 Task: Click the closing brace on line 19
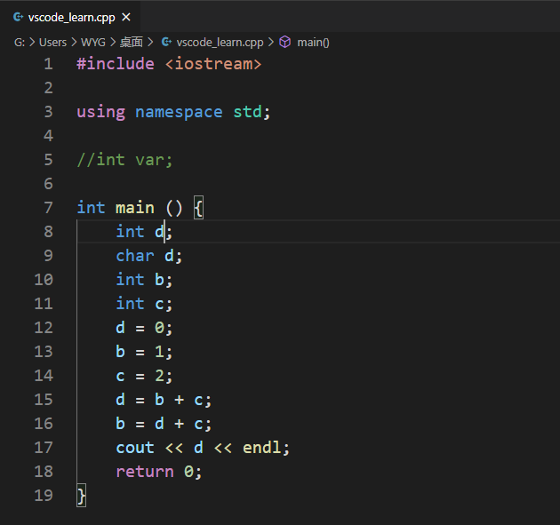(x=82, y=496)
